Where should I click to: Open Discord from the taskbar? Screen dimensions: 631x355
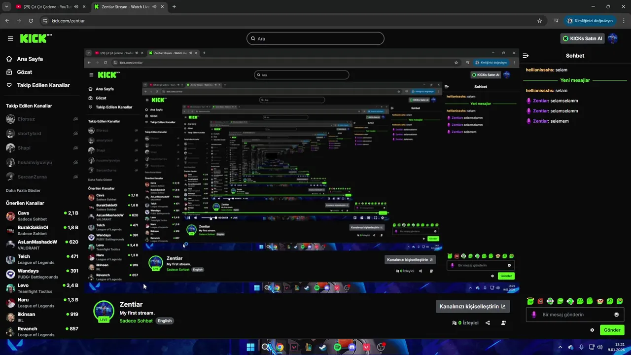[x=351, y=347]
